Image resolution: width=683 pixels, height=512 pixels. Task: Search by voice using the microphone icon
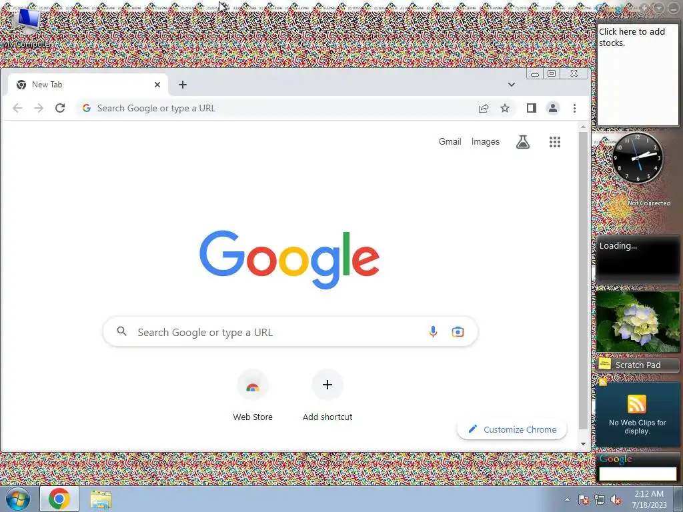[x=433, y=332]
